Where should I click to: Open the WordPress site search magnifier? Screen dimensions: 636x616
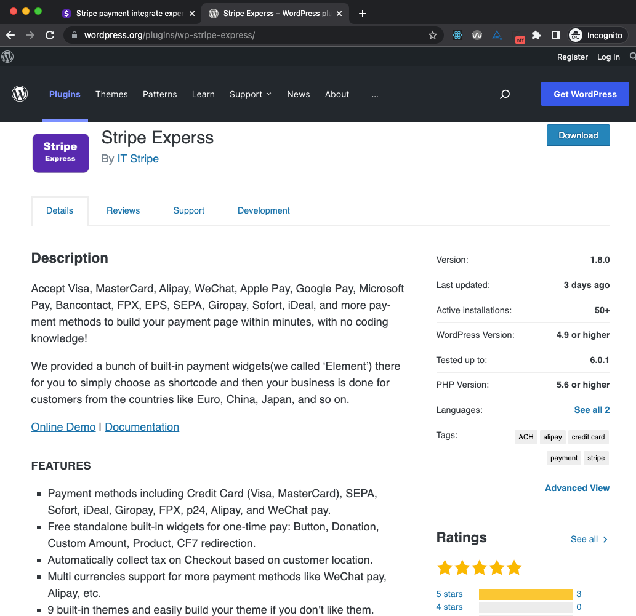point(505,94)
